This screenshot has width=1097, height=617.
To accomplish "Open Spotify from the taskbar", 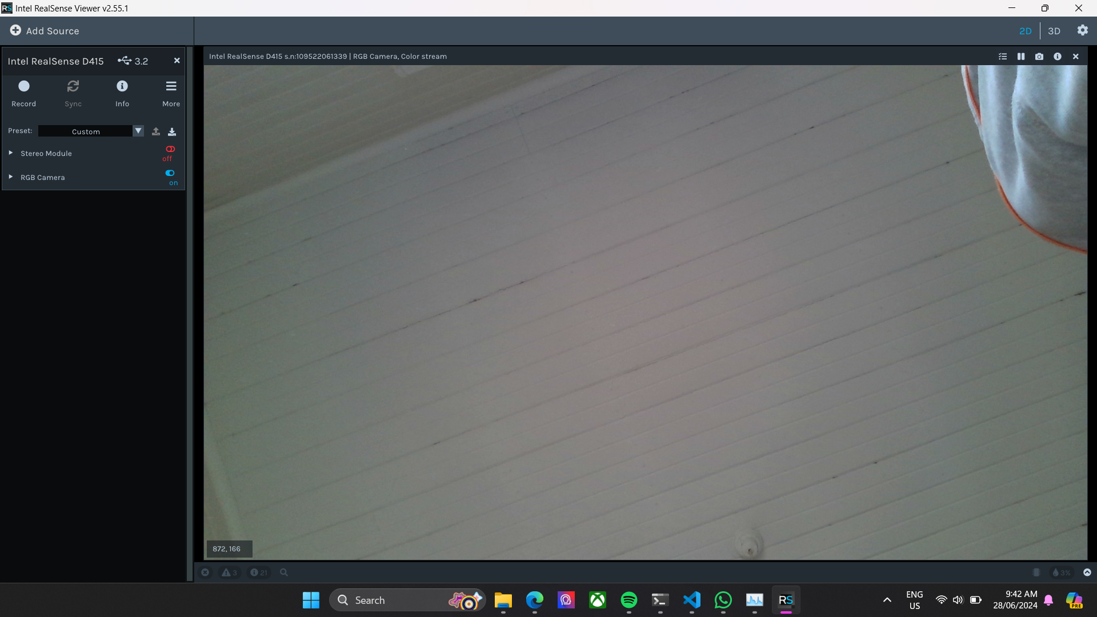I will coord(629,600).
